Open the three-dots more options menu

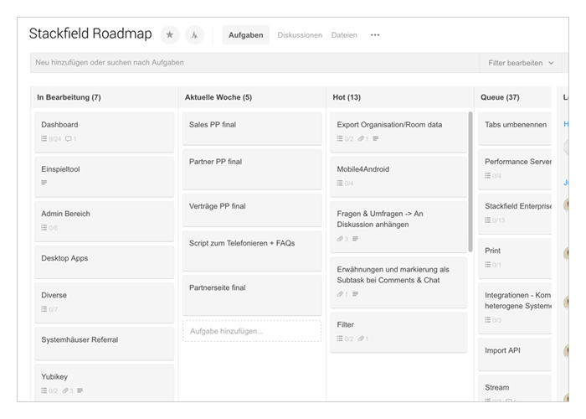(375, 35)
